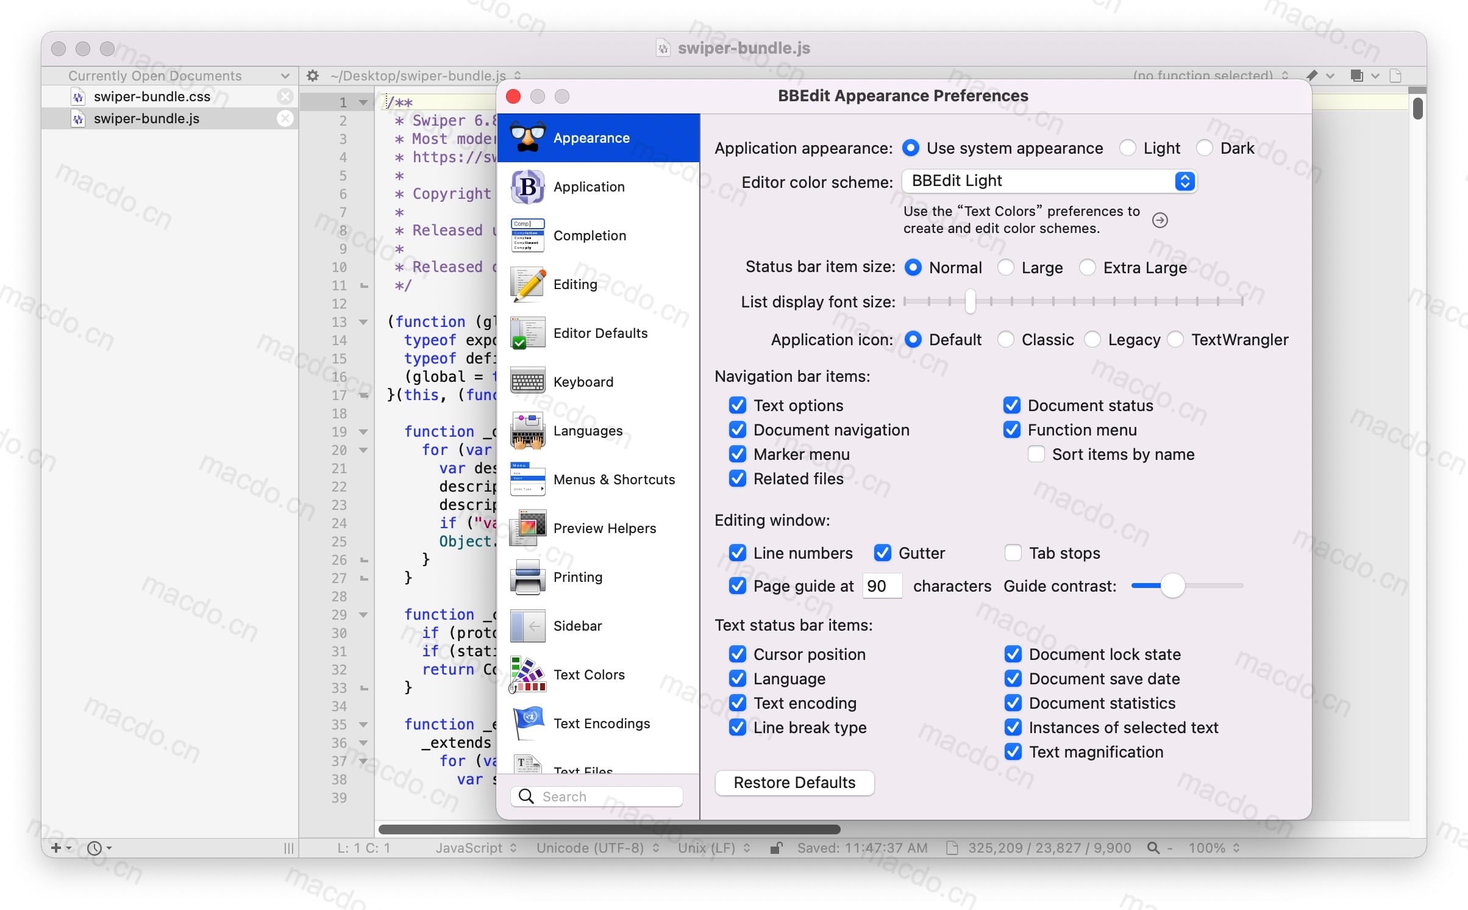Switch to the Printing preferences pane

[598, 577]
